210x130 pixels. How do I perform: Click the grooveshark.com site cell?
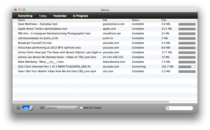(114, 24)
